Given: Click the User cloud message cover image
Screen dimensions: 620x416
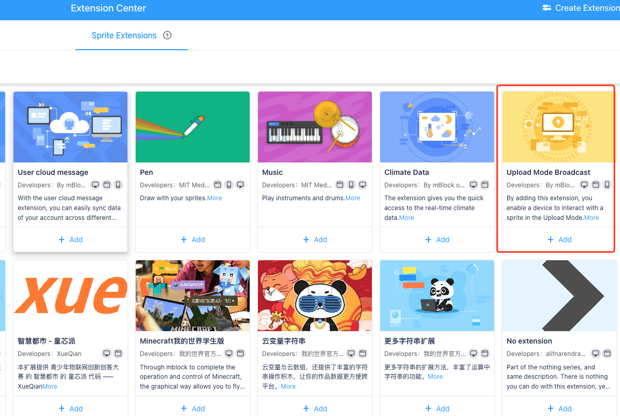Looking at the screenshot, I should point(70,127).
